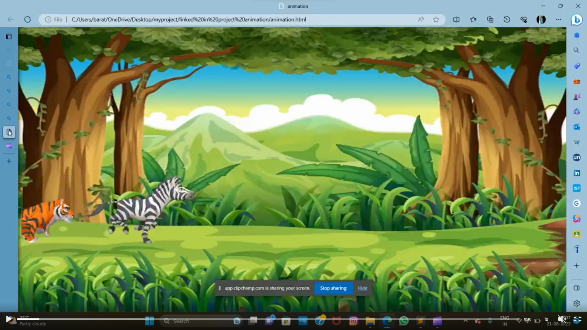
Task: Show hidden system tray icons chevron
Action: pos(465,321)
